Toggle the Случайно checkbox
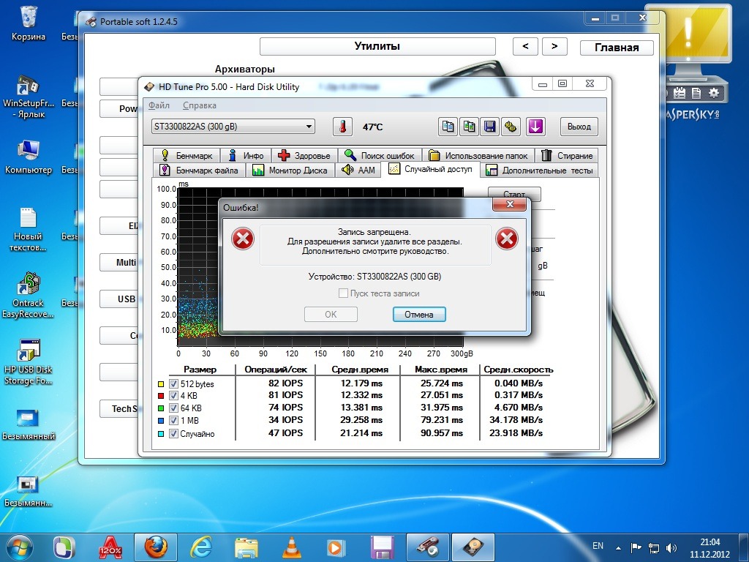The width and height of the screenshot is (749, 562). (173, 433)
